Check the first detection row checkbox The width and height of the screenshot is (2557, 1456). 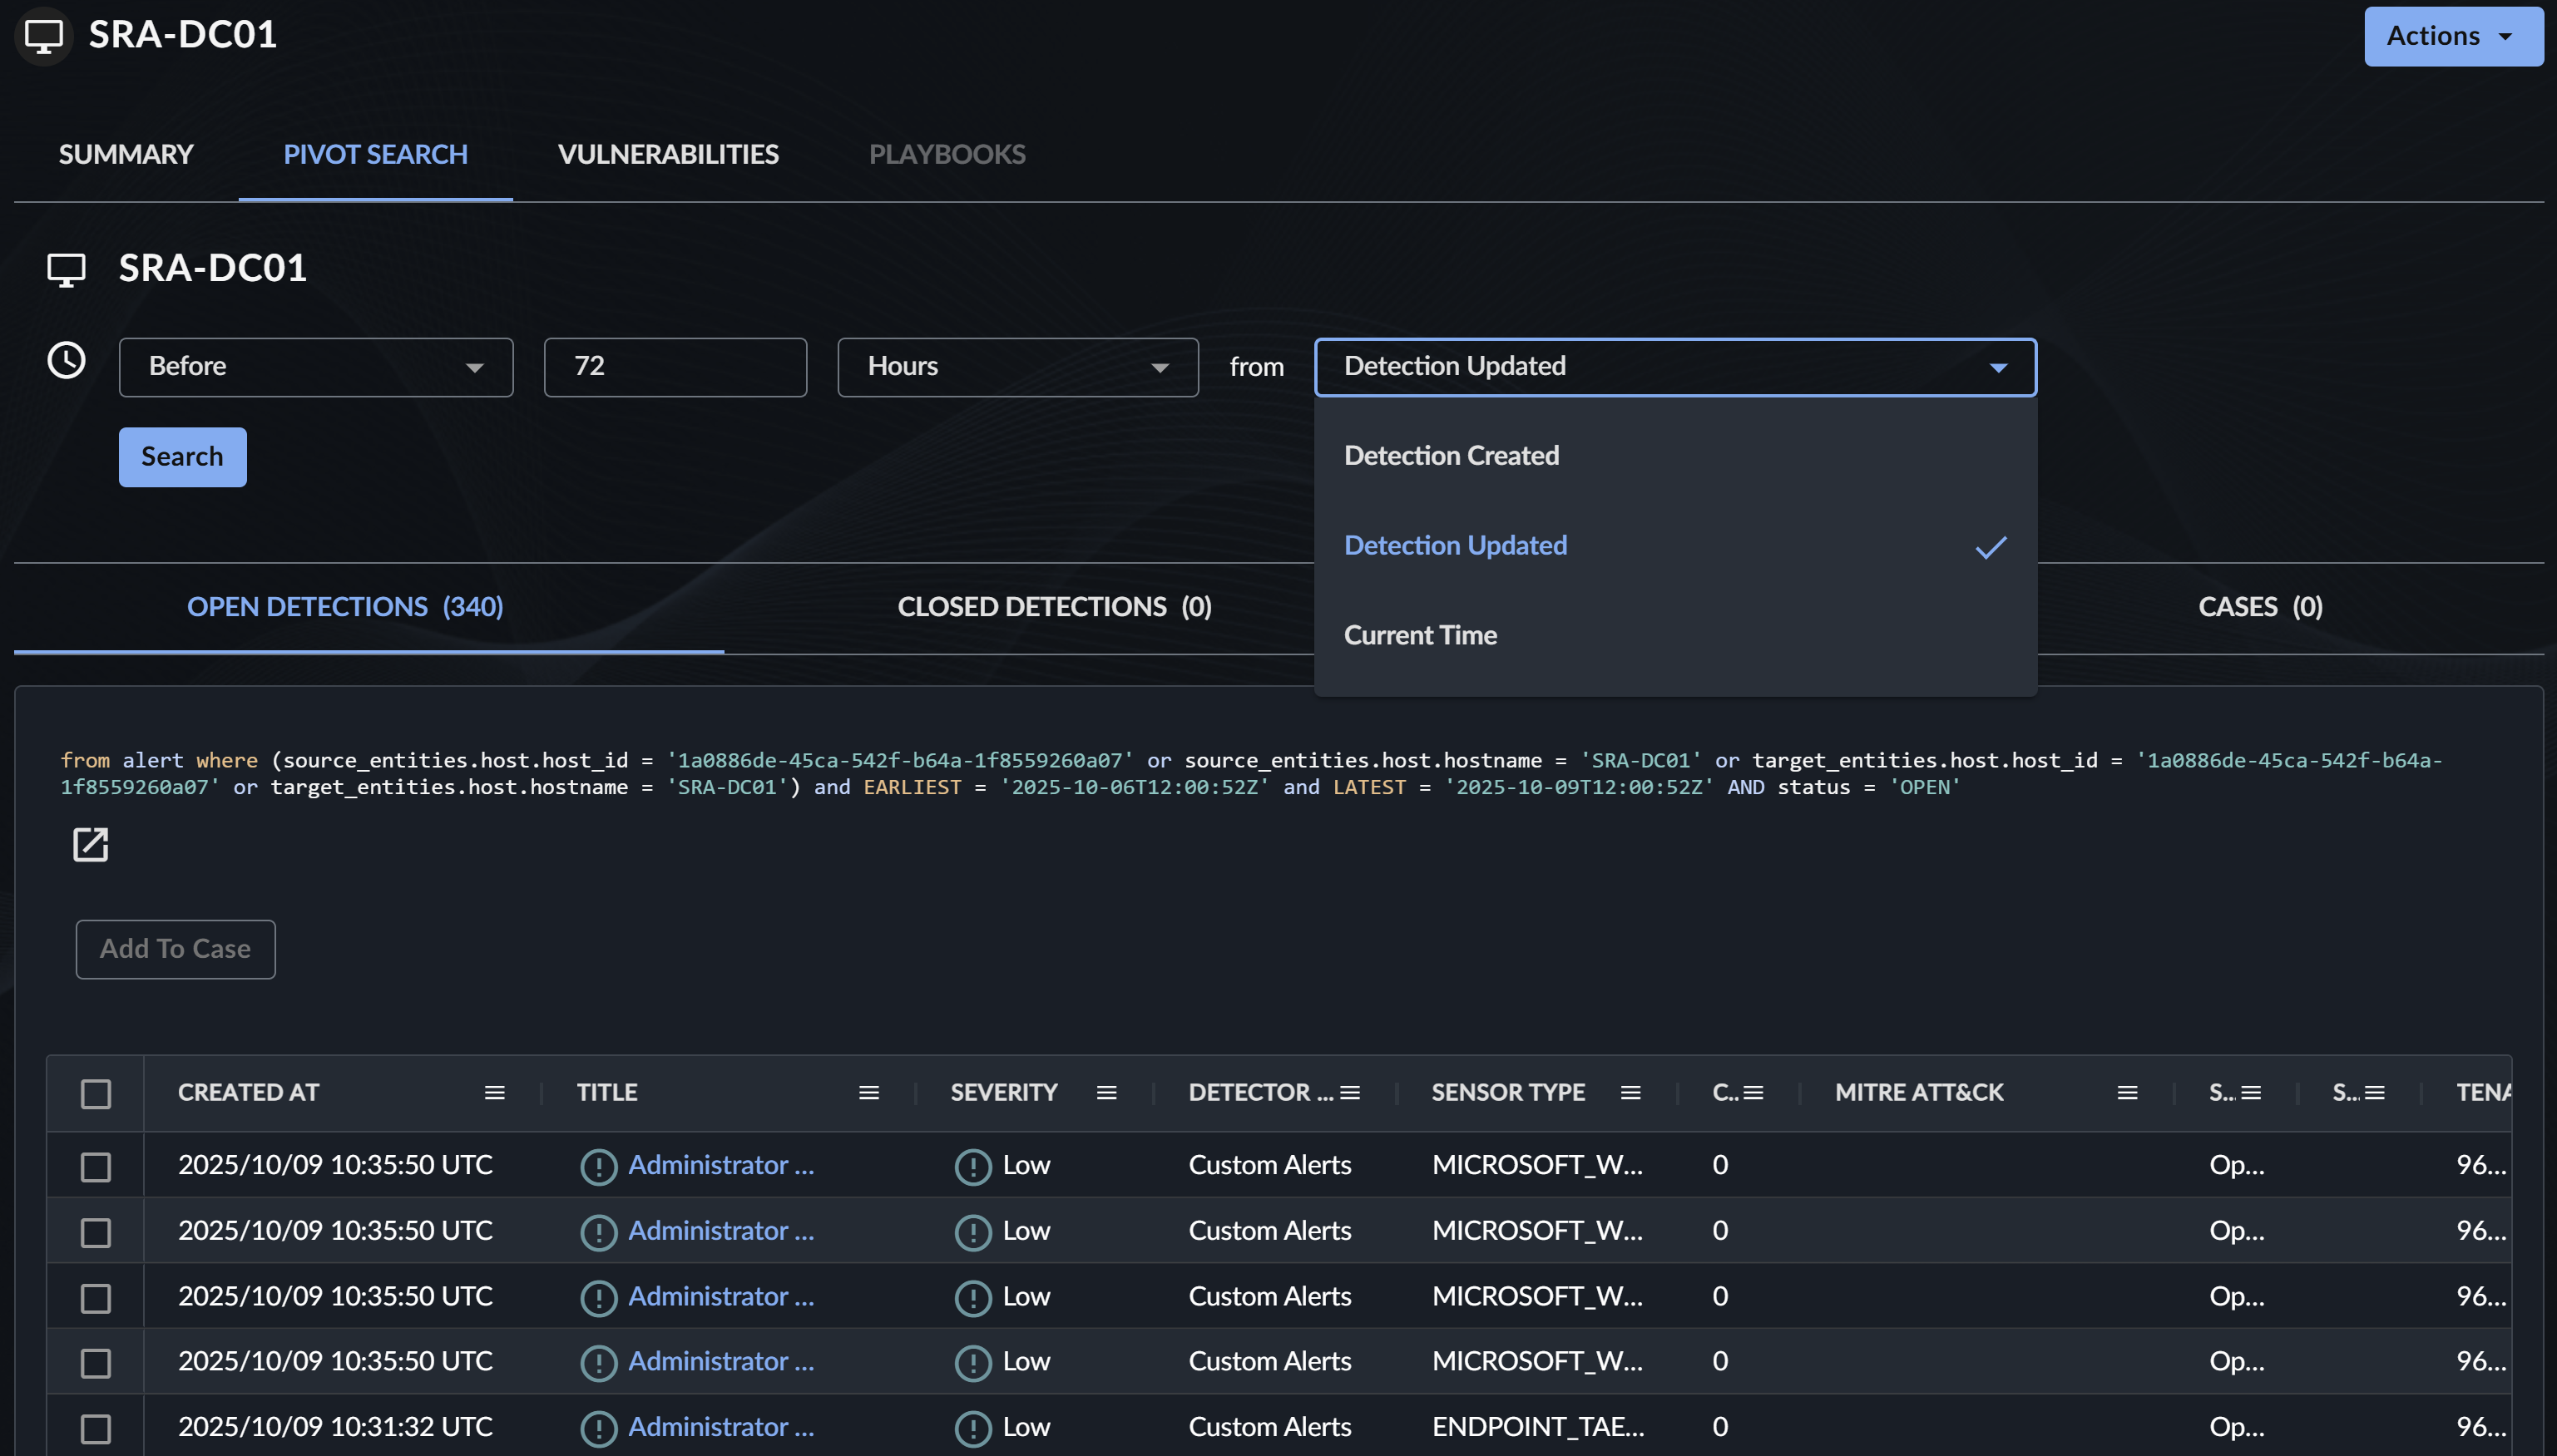[x=96, y=1167]
